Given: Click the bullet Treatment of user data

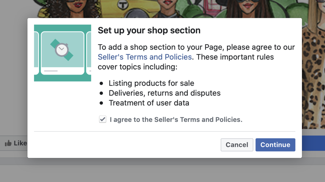Looking at the screenshot, I should point(149,103).
